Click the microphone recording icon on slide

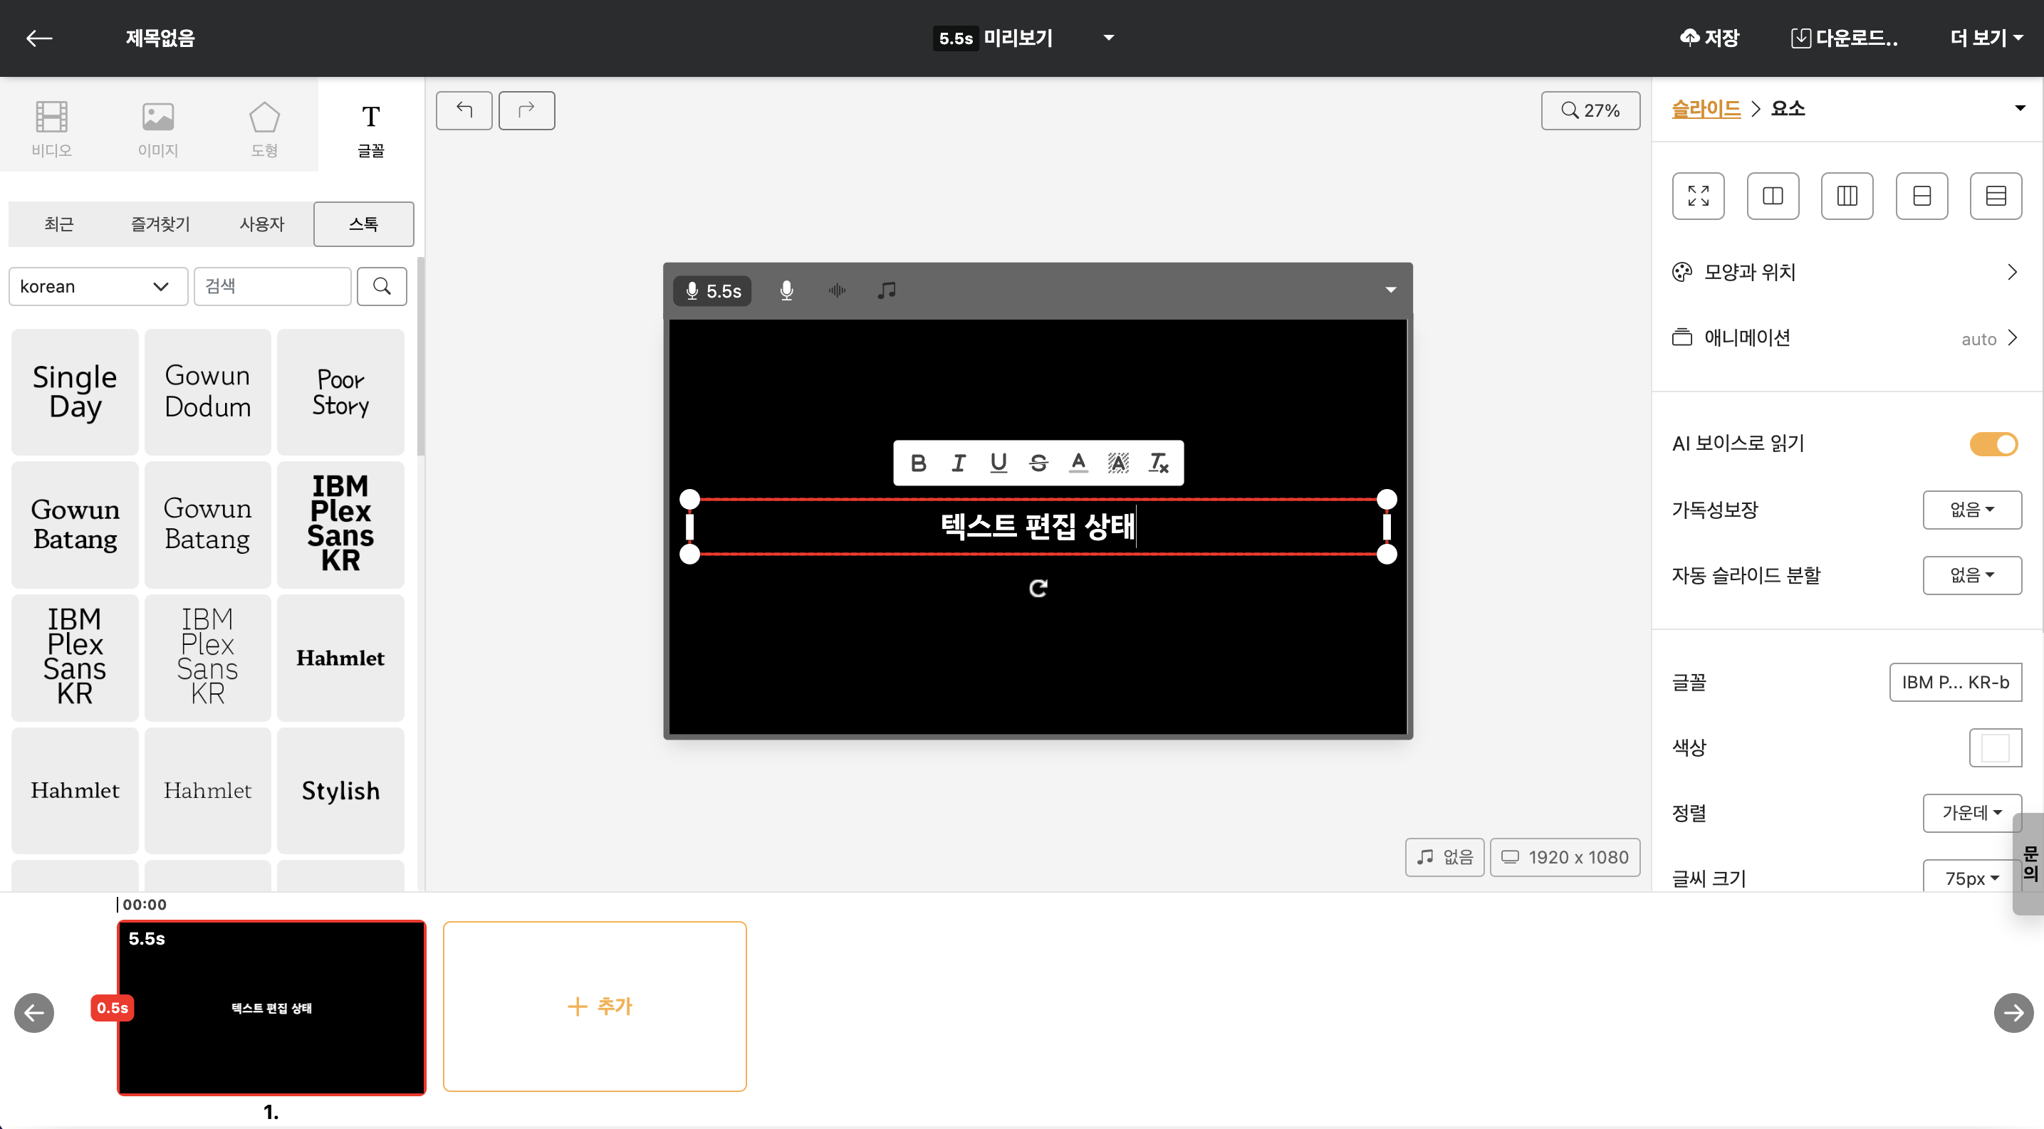(786, 291)
